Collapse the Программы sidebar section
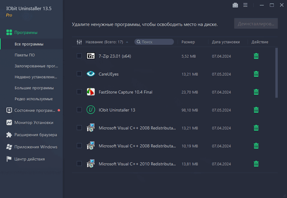Screen dimensions: 287x198 pos(26,33)
